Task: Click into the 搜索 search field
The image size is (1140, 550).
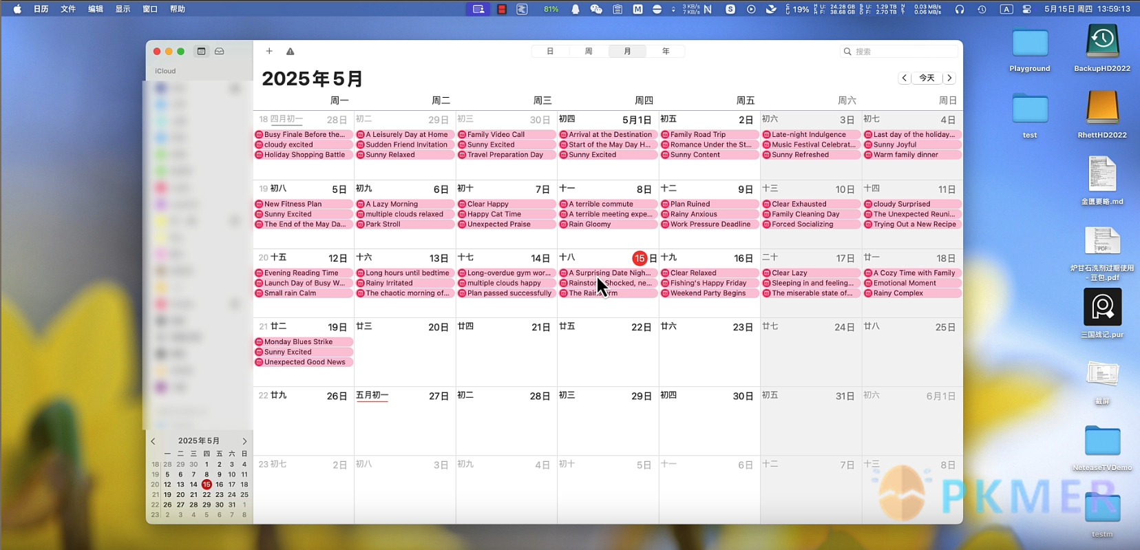Action: (899, 51)
